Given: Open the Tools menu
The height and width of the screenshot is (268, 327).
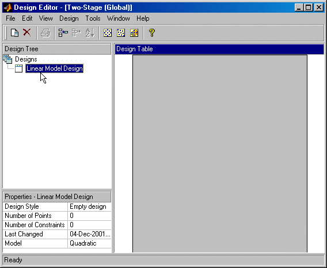Looking at the screenshot, I should click(x=93, y=18).
